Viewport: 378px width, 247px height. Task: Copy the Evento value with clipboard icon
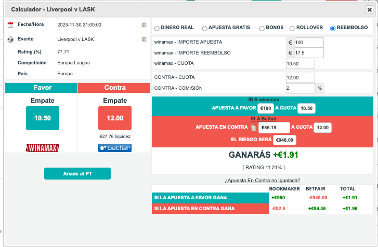click(145, 39)
